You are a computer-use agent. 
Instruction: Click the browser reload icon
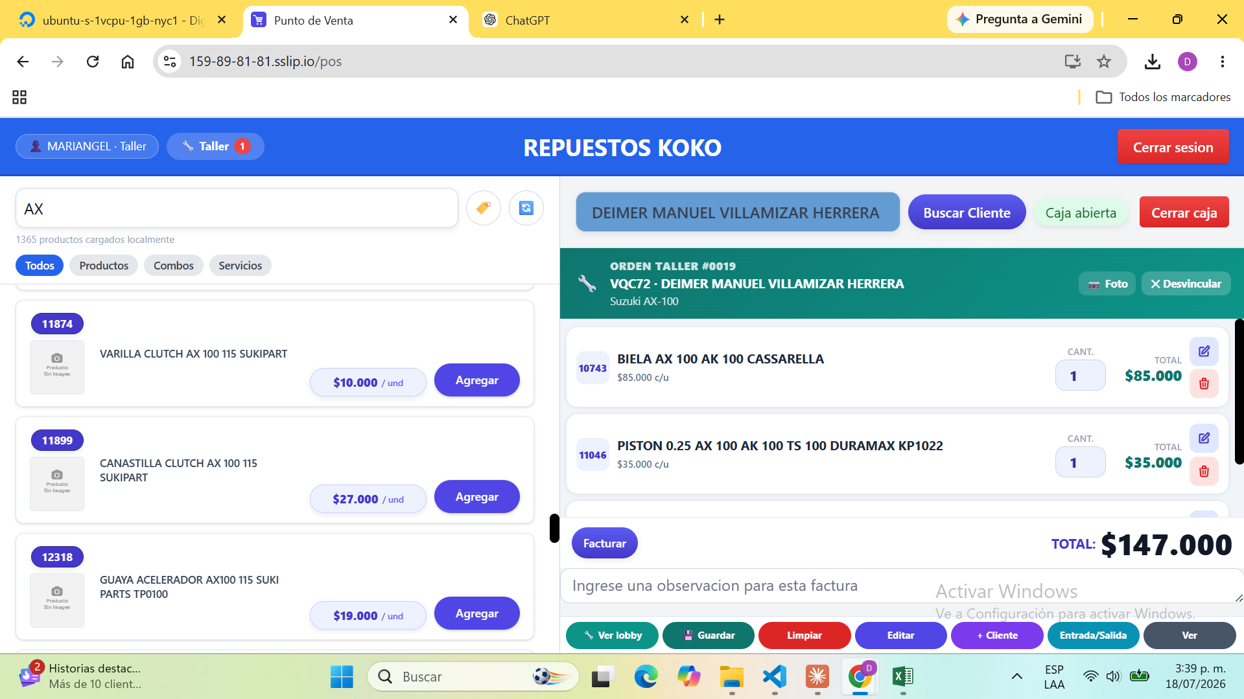click(93, 62)
